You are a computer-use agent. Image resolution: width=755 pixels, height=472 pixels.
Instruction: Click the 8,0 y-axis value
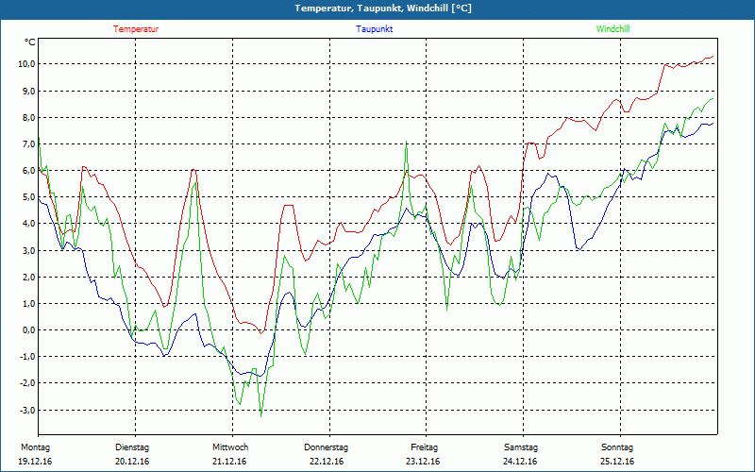(27, 117)
